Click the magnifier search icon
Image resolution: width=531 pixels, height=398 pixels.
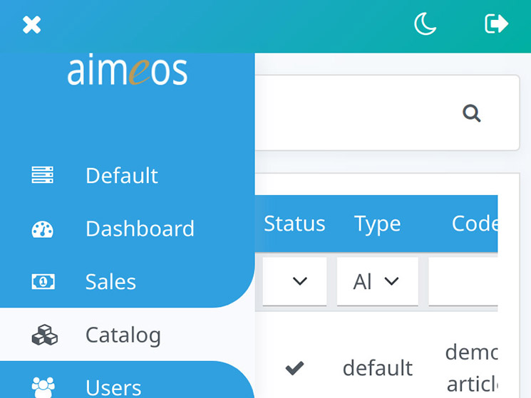click(x=471, y=113)
